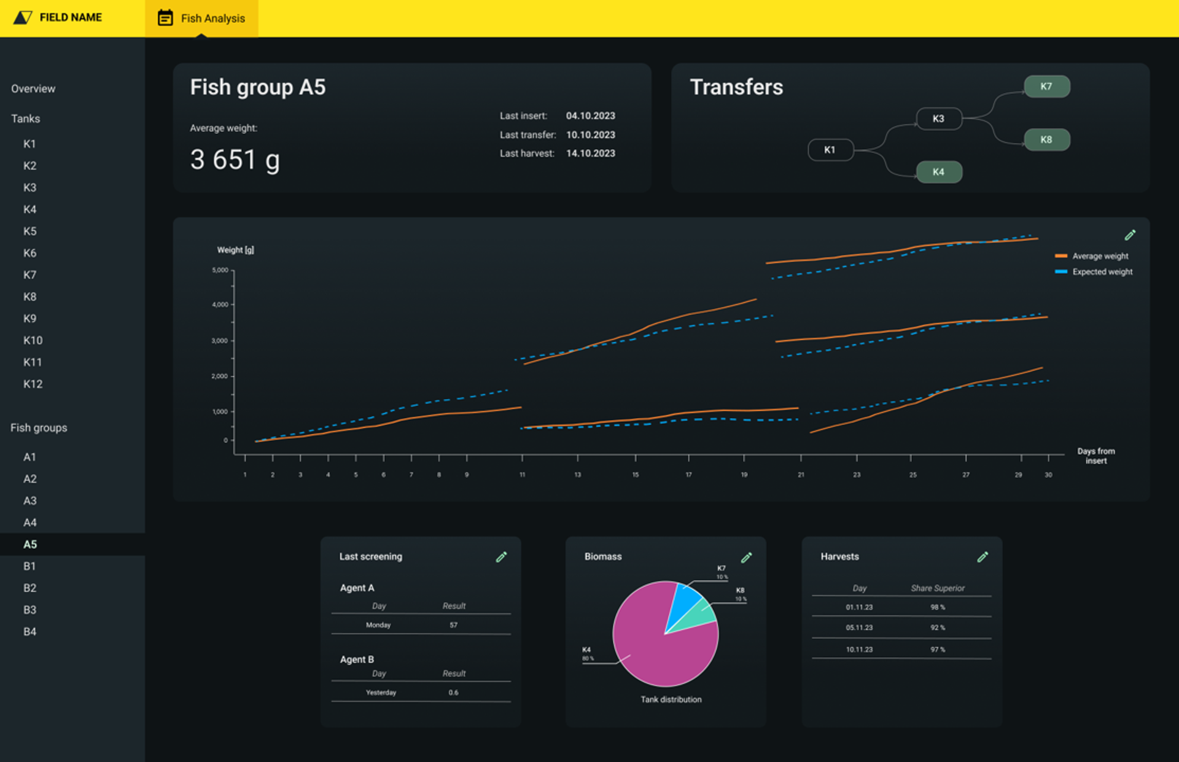Select tank K1 in sidebar
Screen dimensions: 1179x762
(x=29, y=144)
